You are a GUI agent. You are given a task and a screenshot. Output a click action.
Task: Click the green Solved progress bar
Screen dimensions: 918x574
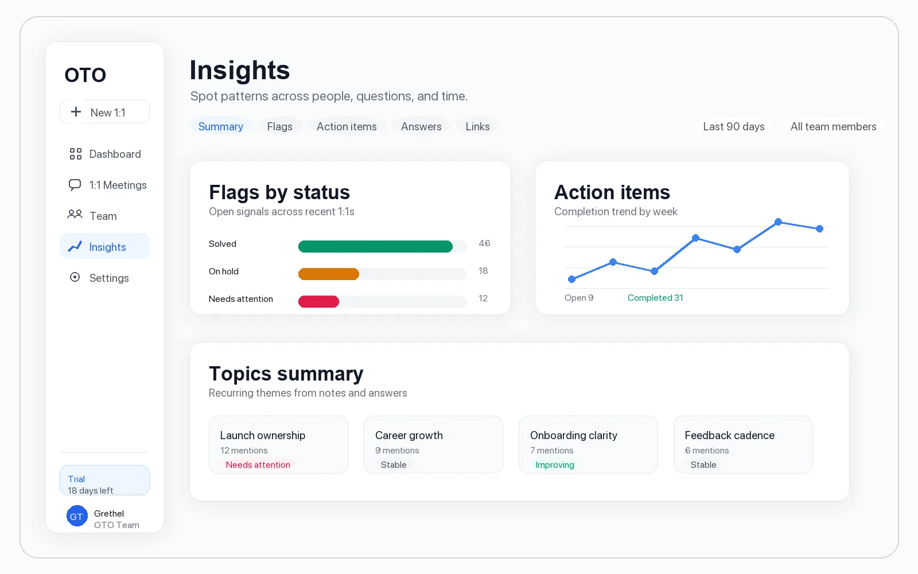point(375,247)
